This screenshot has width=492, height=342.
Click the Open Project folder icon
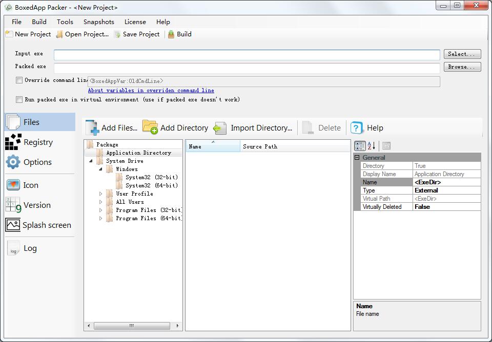[x=59, y=34]
